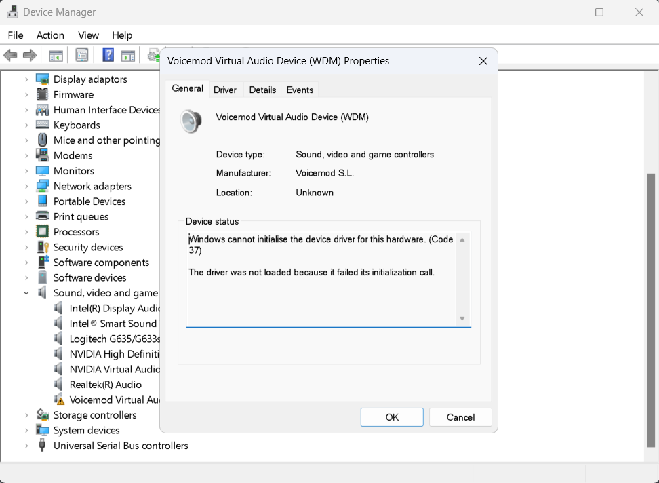Select Voicemod device with warning icon
The image size is (659, 483).
pyautogui.click(x=114, y=400)
